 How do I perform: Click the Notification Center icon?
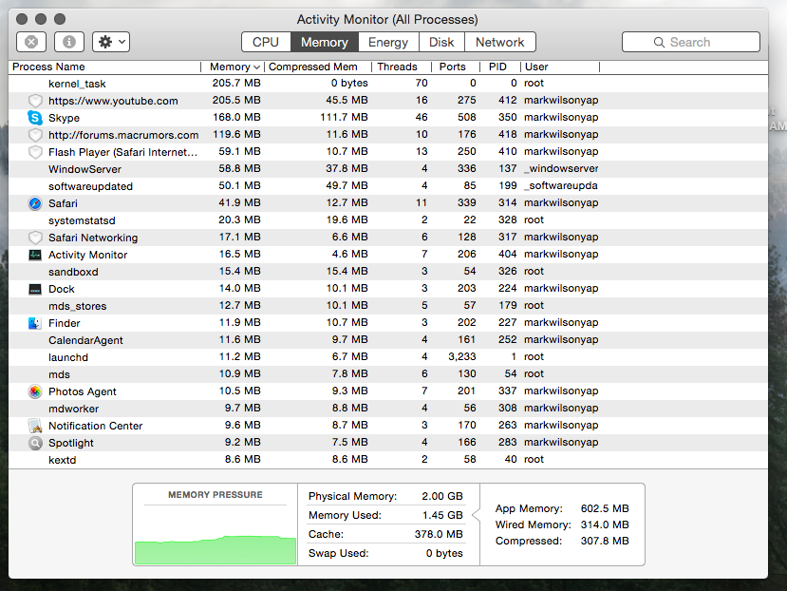pos(34,426)
